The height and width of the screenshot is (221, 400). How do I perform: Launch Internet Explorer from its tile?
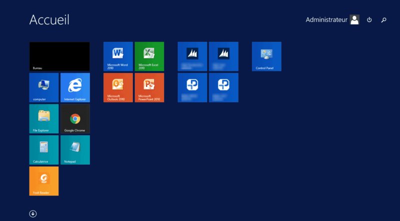75,88
